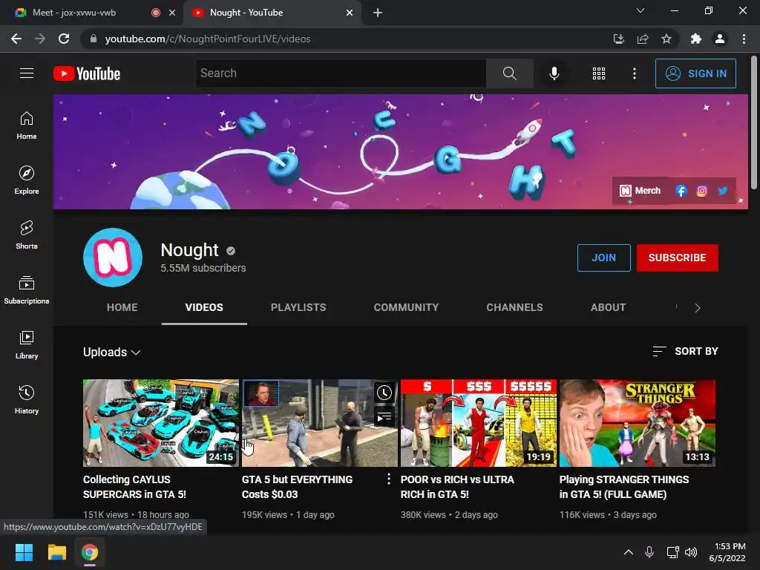Open Nought's Instagram icon link
Image resolution: width=760 pixels, height=570 pixels.
(x=701, y=191)
